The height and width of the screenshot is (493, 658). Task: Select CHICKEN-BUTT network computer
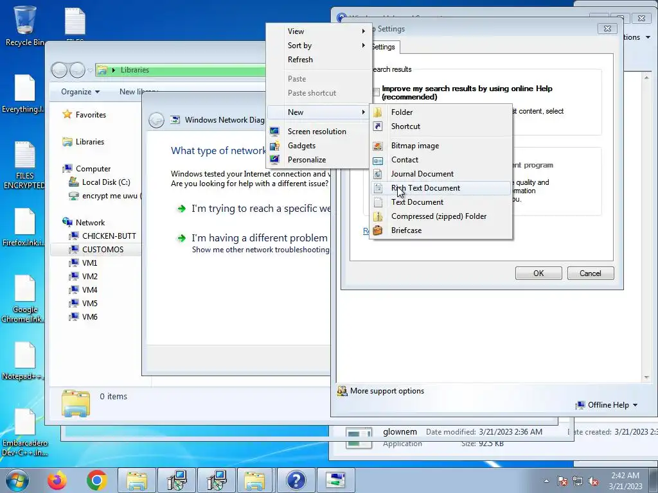[x=103, y=236]
